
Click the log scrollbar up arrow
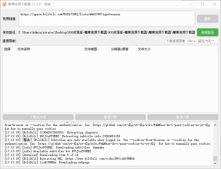[215, 125]
